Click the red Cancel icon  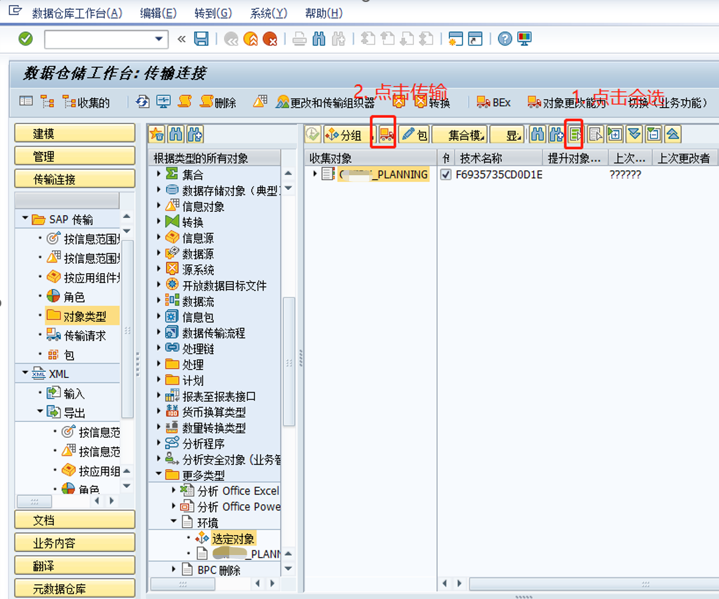(x=270, y=39)
